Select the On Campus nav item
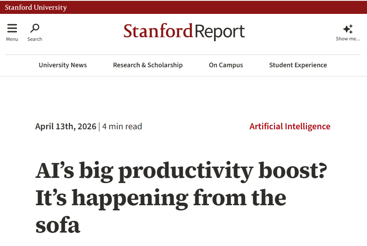Viewport: 367px width, 246px height. [x=226, y=65]
